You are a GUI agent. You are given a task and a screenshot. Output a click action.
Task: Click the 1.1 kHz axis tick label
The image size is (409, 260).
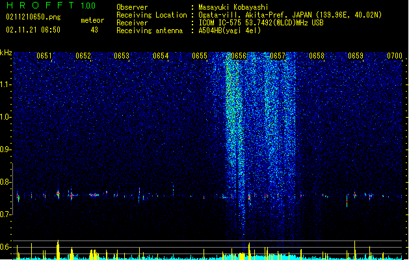click(x=6, y=84)
